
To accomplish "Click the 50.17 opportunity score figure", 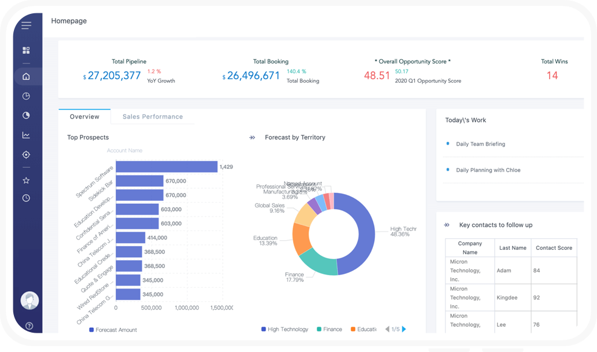I will (401, 71).
